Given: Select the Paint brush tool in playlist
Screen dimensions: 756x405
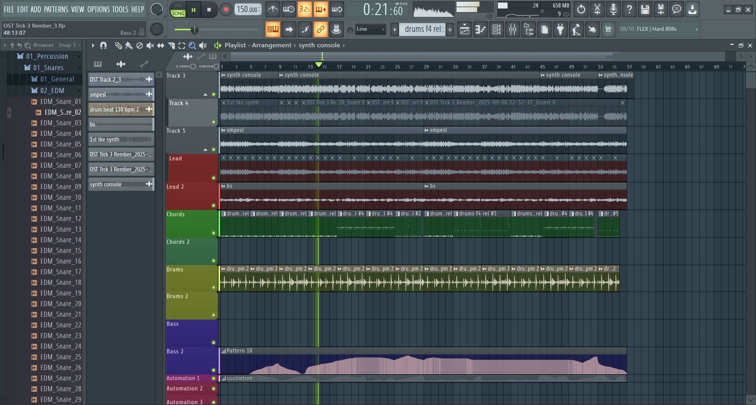Looking at the screenshot, I should click(x=129, y=46).
